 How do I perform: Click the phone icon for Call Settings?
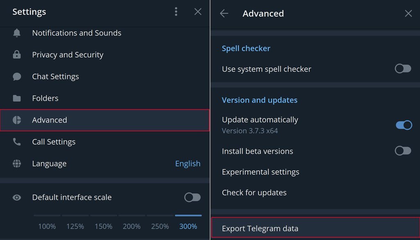coord(16,142)
